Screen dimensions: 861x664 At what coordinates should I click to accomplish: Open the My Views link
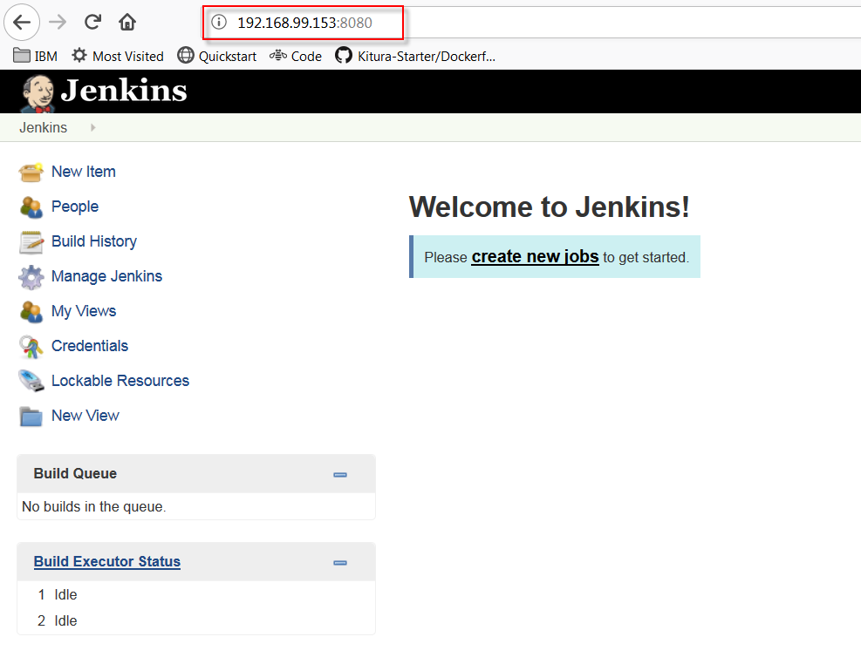click(84, 311)
